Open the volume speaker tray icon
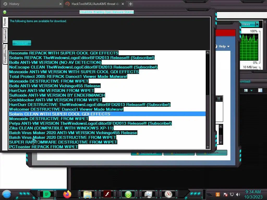 point(238,194)
